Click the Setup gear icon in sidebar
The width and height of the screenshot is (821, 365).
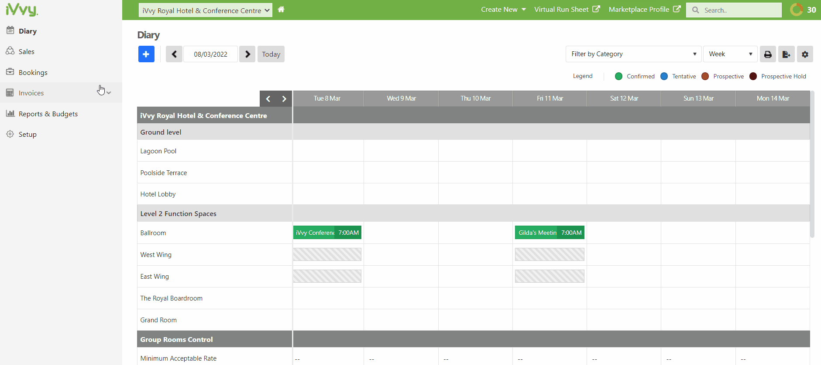pyautogui.click(x=10, y=134)
